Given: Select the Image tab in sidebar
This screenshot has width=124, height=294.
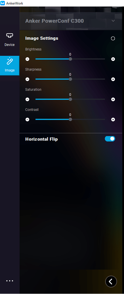Looking at the screenshot, I should (10, 65).
